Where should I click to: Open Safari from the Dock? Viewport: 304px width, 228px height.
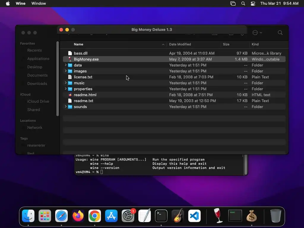(x=61, y=216)
